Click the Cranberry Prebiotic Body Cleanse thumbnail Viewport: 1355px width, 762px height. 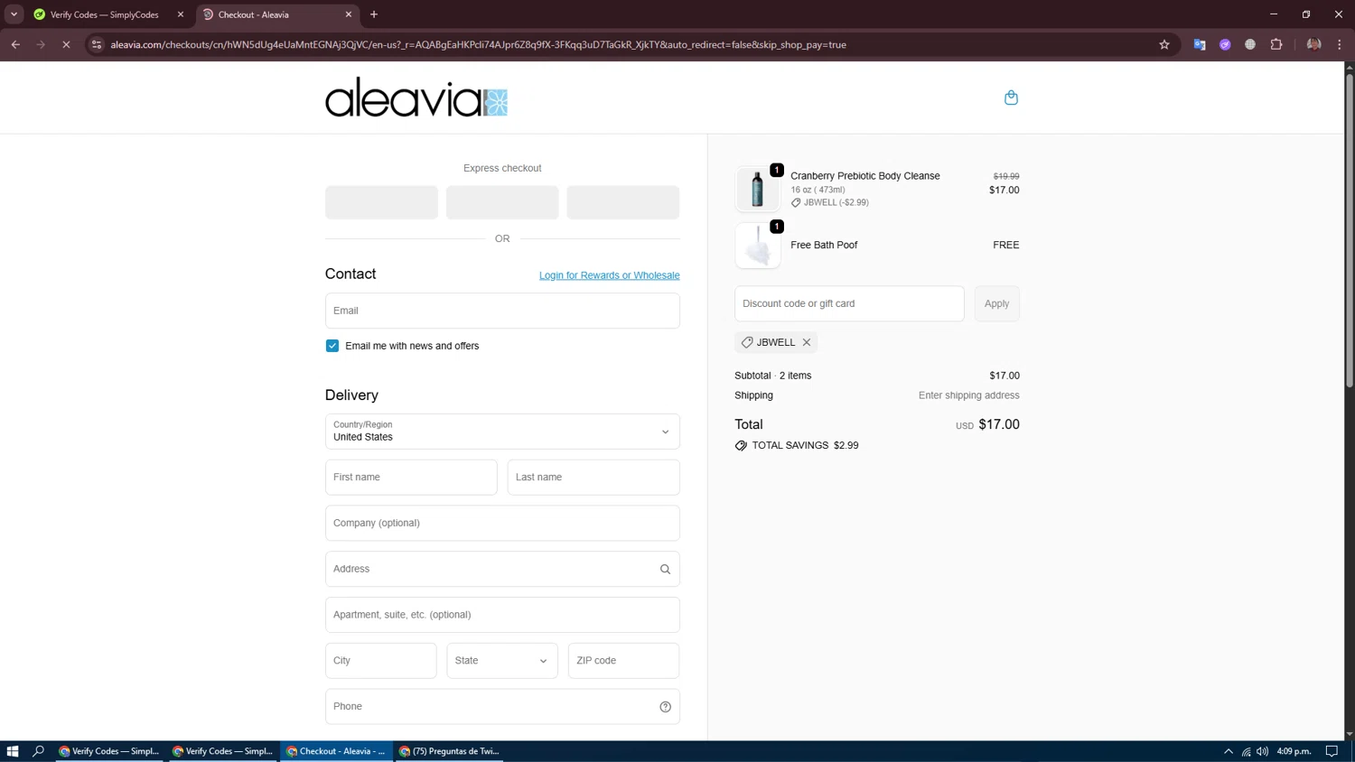(758, 189)
